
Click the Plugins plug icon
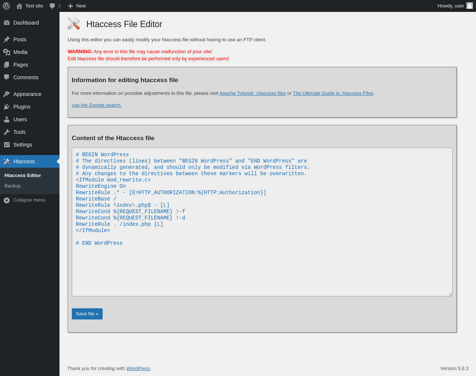click(x=7, y=107)
